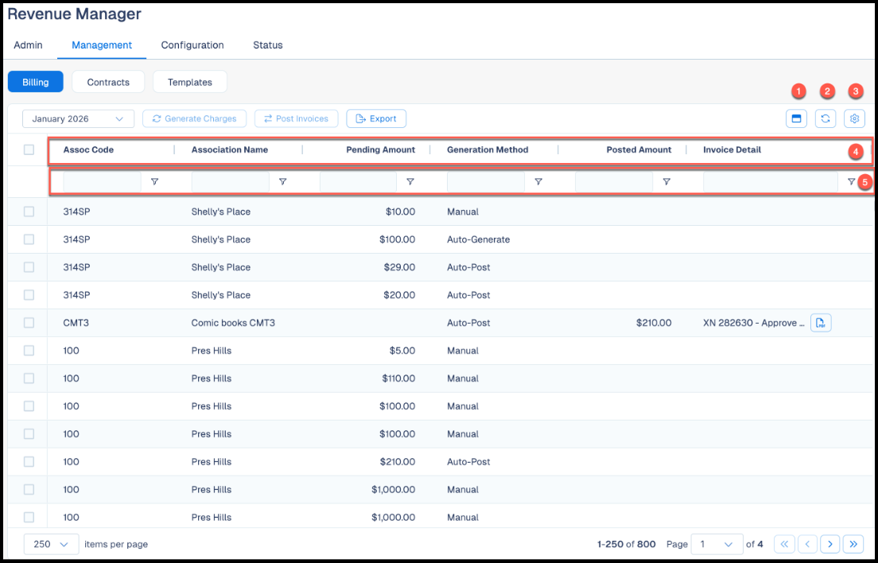Click the '1-250 of 800' pager text

(x=627, y=544)
